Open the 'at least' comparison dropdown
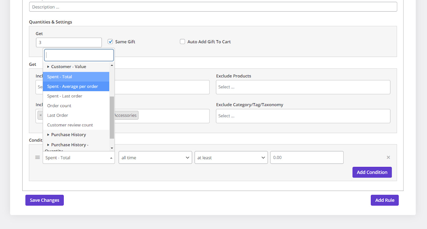The width and height of the screenshot is (427, 229). pyautogui.click(x=231, y=157)
